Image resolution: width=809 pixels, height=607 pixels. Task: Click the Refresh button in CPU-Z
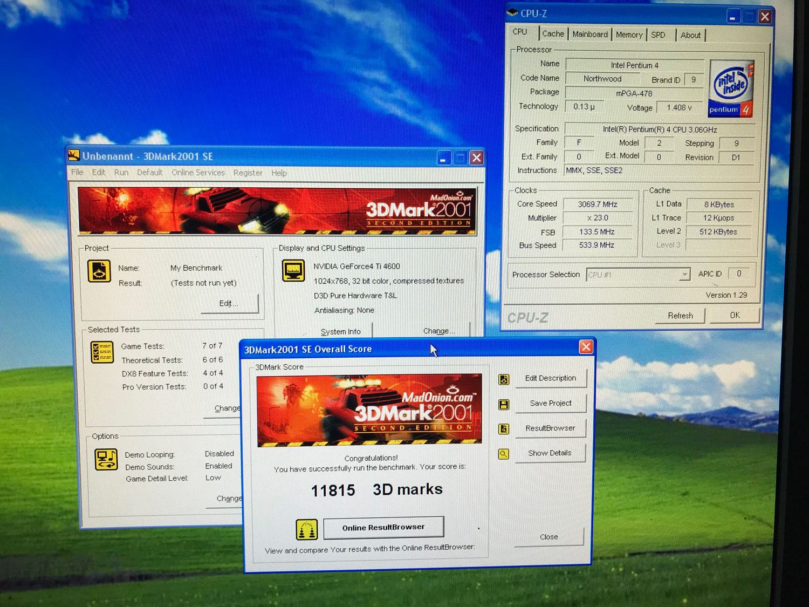click(x=680, y=316)
